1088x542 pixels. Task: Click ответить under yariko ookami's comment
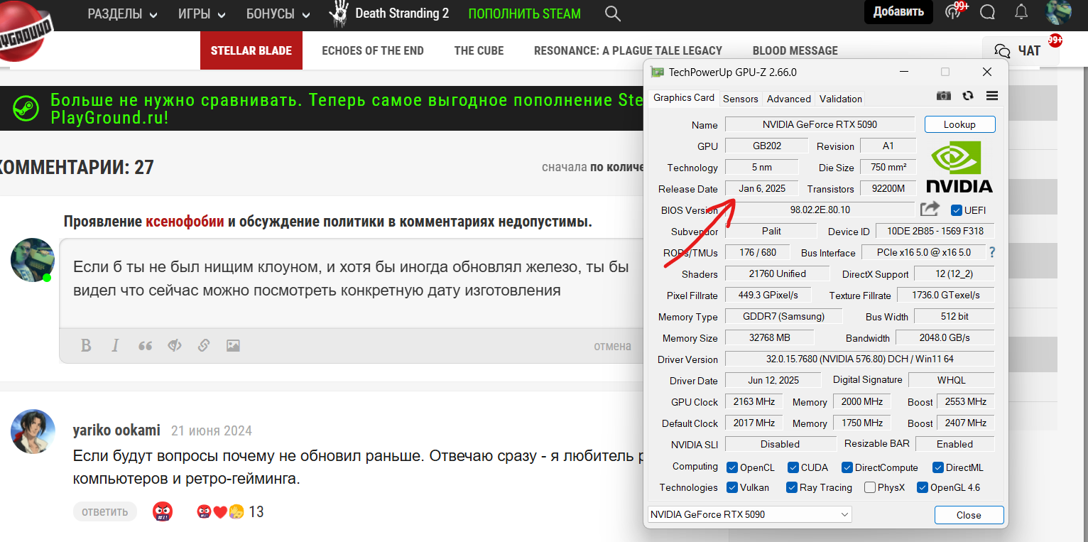coord(104,511)
